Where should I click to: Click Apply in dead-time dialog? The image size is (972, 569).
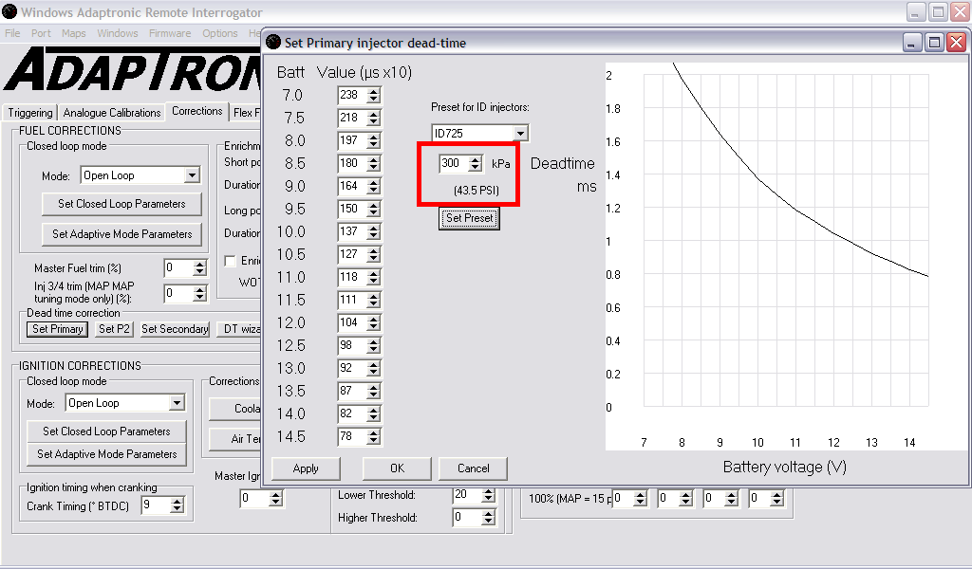tap(306, 468)
